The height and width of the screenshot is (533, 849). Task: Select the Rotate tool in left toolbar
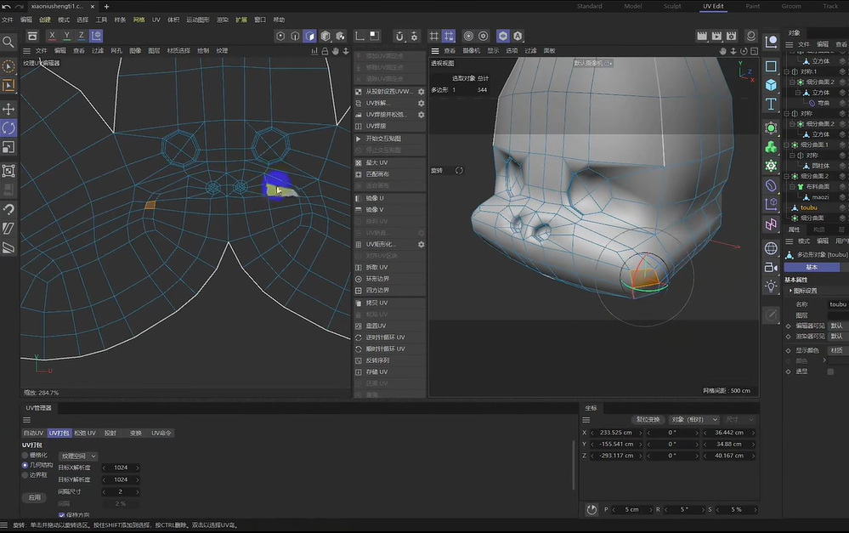click(x=8, y=128)
